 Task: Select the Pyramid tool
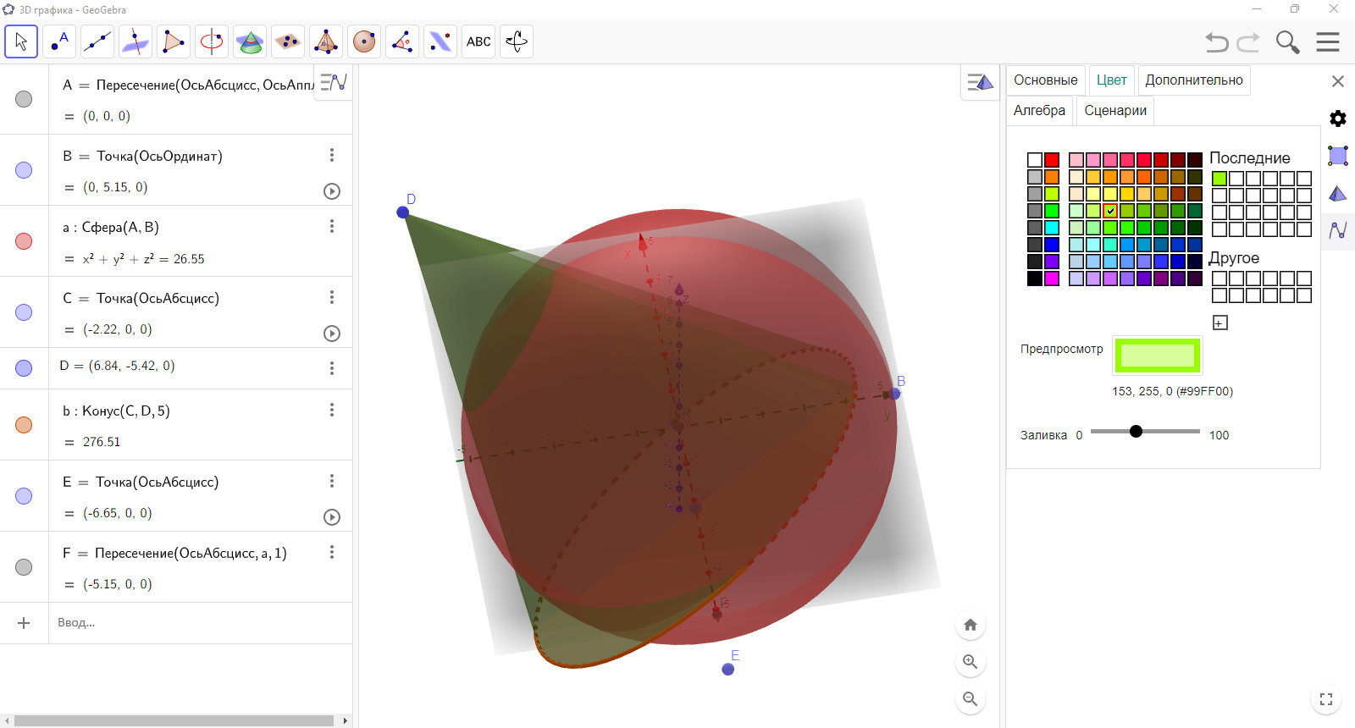pos(326,41)
